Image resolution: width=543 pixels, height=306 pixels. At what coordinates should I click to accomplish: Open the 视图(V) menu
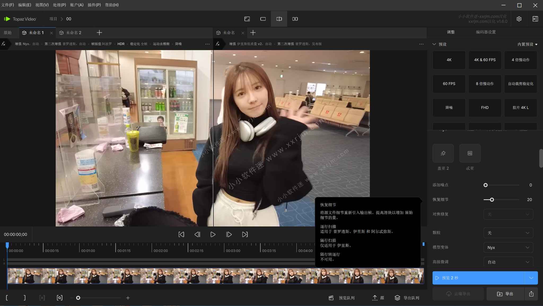42,5
